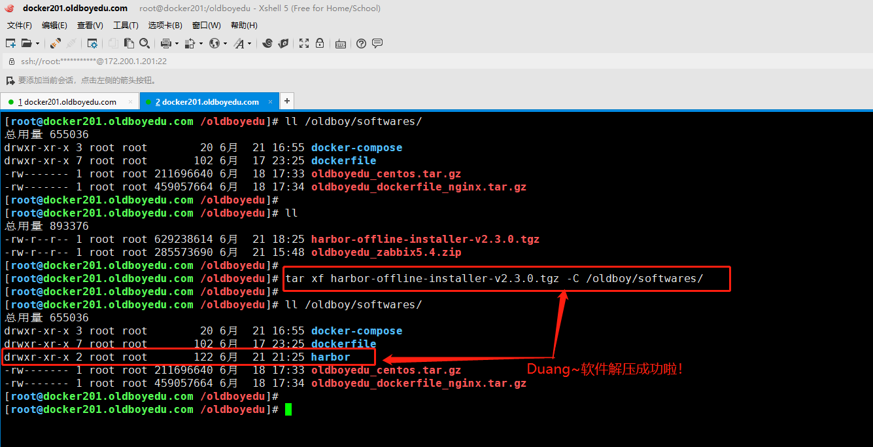Expand the globe encoding dropdown arrow

click(225, 44)
